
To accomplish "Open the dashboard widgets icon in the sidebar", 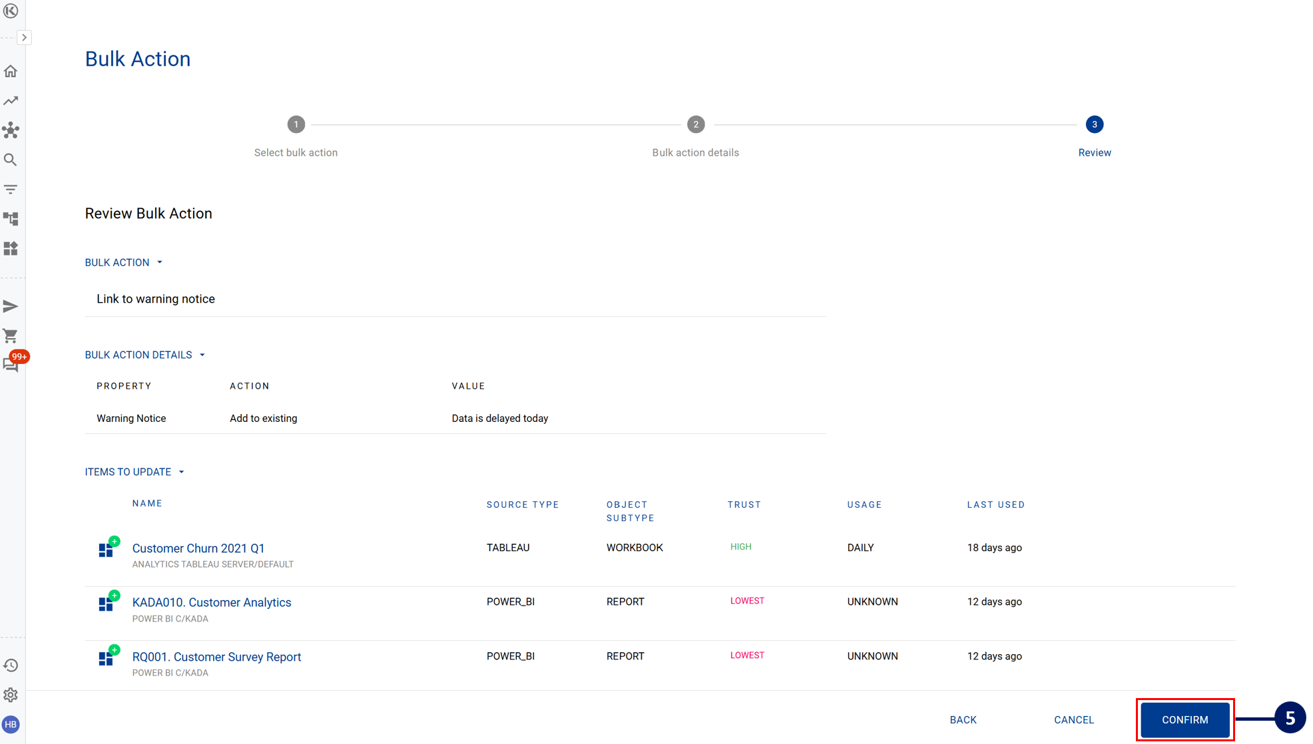I will [11, 249].
